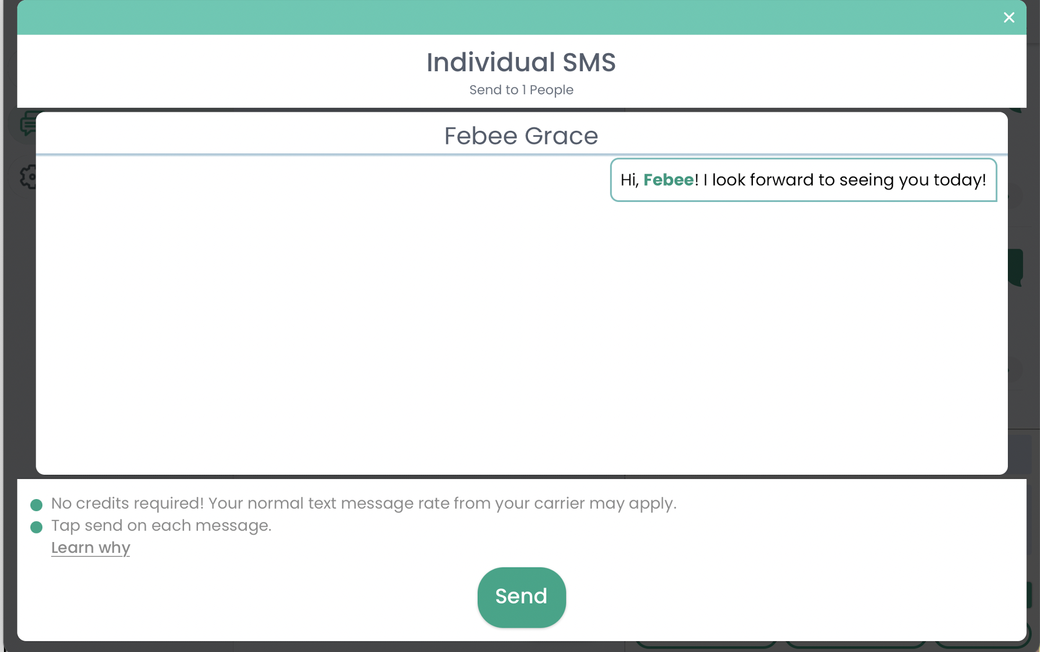
Task: Click green bullet beside Tap send note
Action: tap(36, 527)
